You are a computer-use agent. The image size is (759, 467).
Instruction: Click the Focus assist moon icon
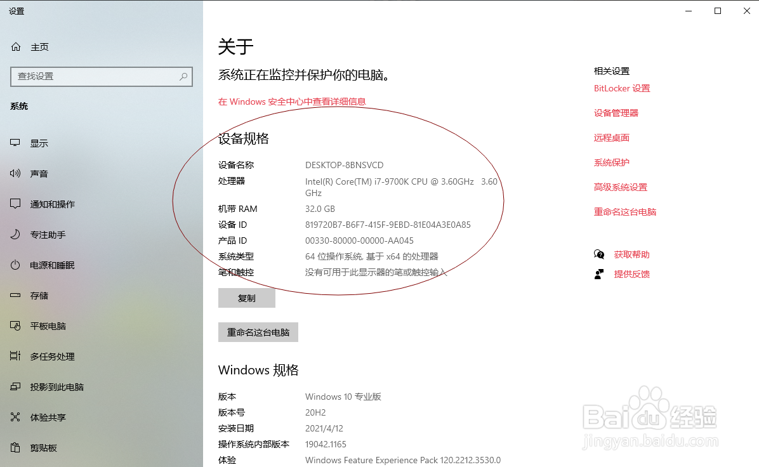15,234
